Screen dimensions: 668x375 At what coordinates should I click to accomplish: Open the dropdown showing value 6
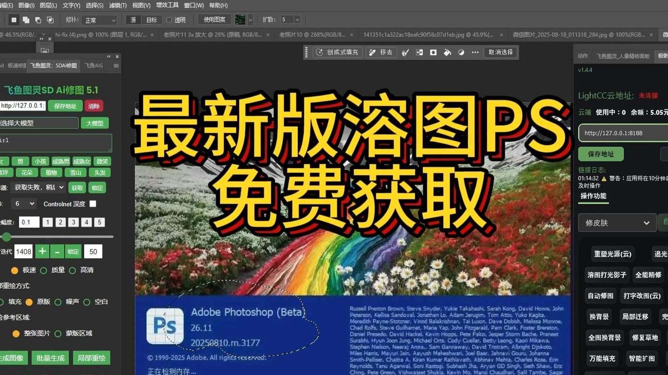[25, 204]
